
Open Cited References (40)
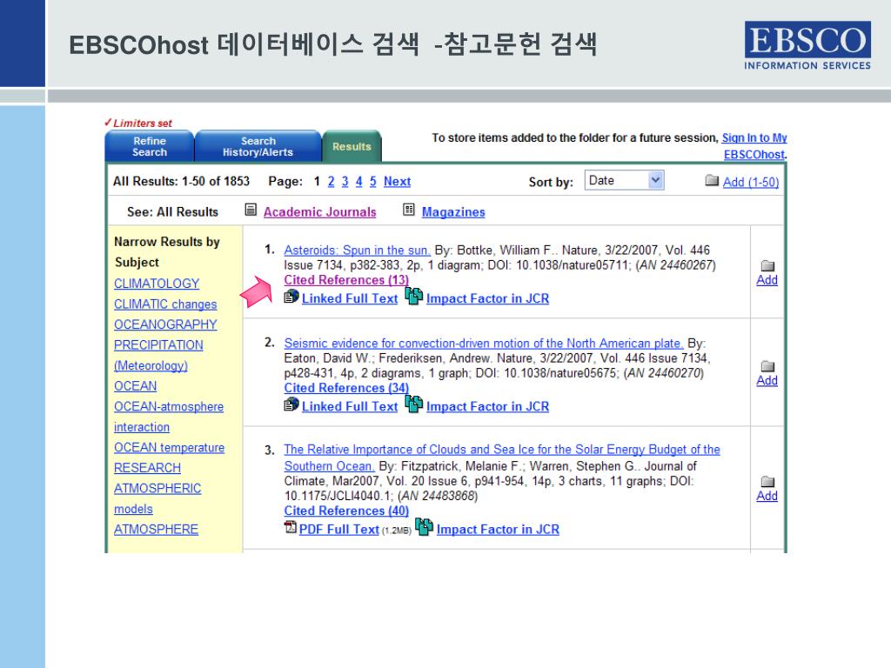(x=346, y=511)
